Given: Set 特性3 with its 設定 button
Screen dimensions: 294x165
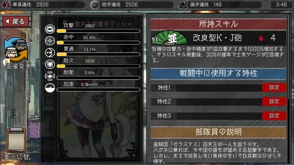Looking at the screenshot, I should click(274, 116).
